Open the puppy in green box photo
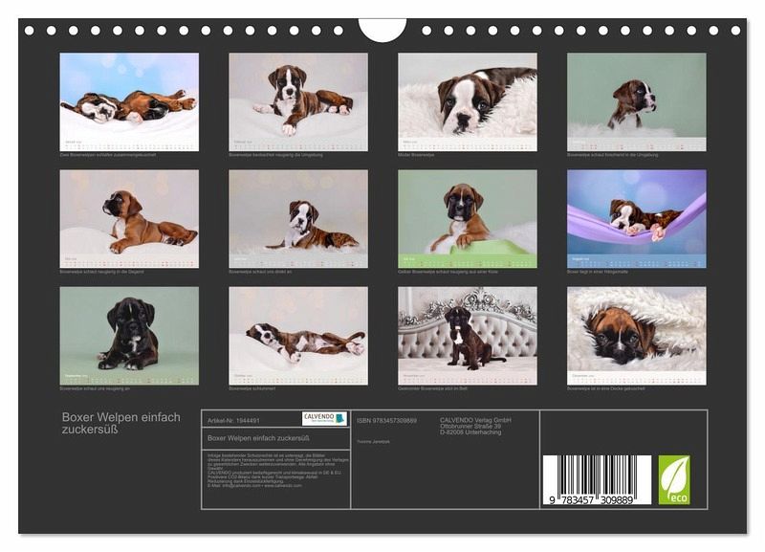The width and height of the screenshot is (765, 552). tap(467, 214)
